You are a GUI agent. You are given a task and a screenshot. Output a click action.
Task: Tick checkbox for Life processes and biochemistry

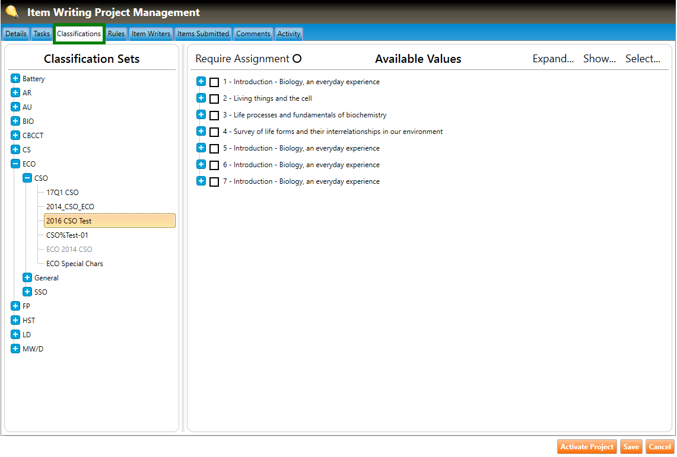pyautogui.click(x=214, y=116)
